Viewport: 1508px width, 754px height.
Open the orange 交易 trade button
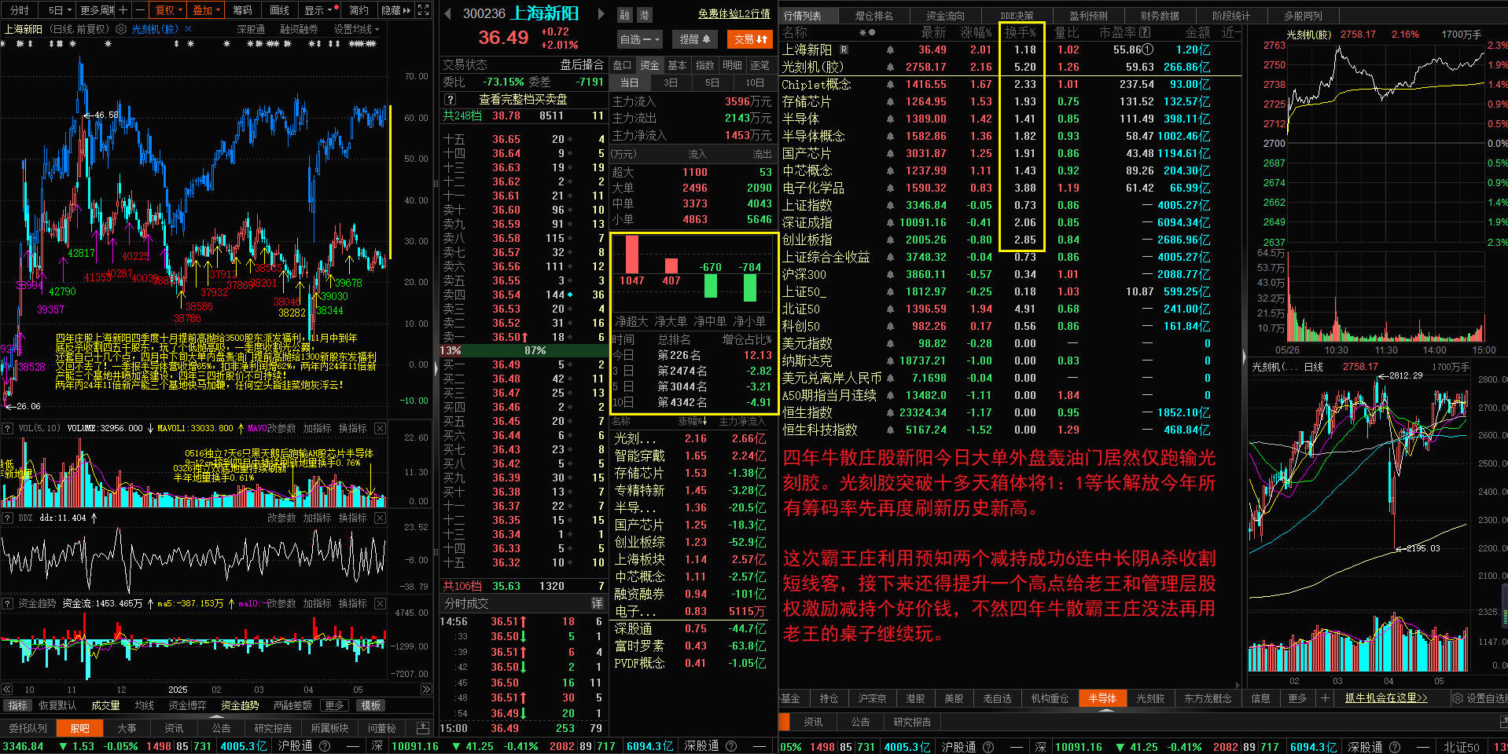point(750,39)
